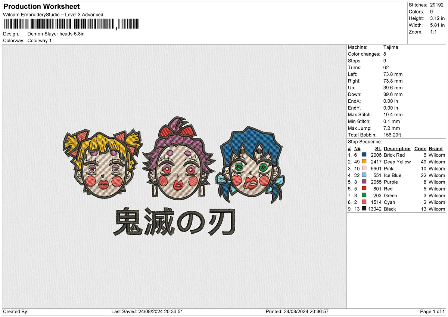Click the Brick Red color swatch
This screenshot has height=317, width=448.
click(x=364, y=155)
